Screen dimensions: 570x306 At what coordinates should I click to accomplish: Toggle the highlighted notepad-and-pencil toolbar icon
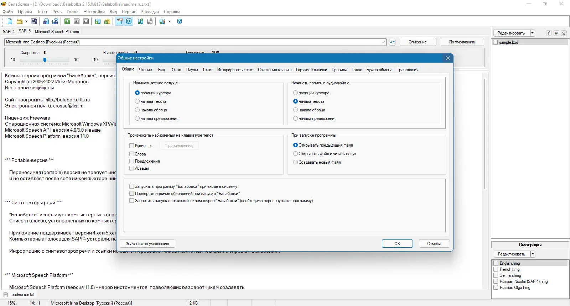(x=119, y=21)
